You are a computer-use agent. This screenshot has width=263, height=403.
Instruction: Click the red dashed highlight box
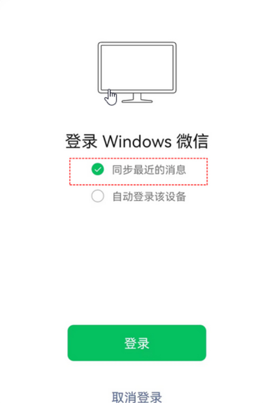pos(138,171)
